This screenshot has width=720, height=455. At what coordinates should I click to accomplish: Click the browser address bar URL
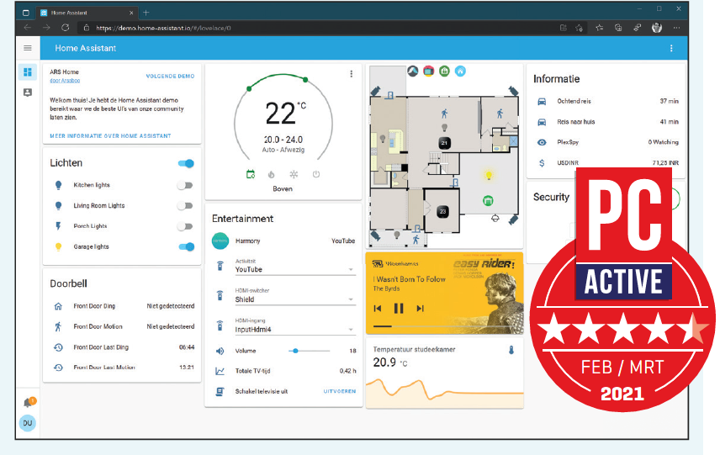[163, 28]
